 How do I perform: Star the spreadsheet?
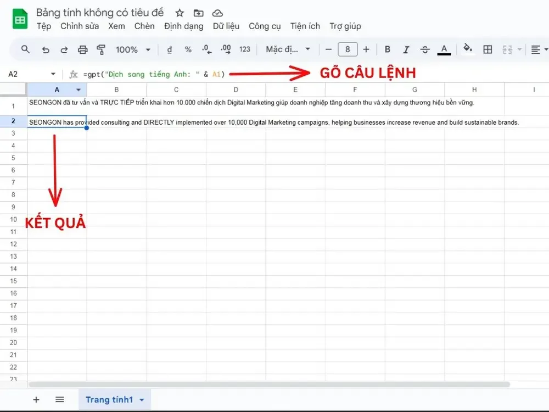click(180, 13)
